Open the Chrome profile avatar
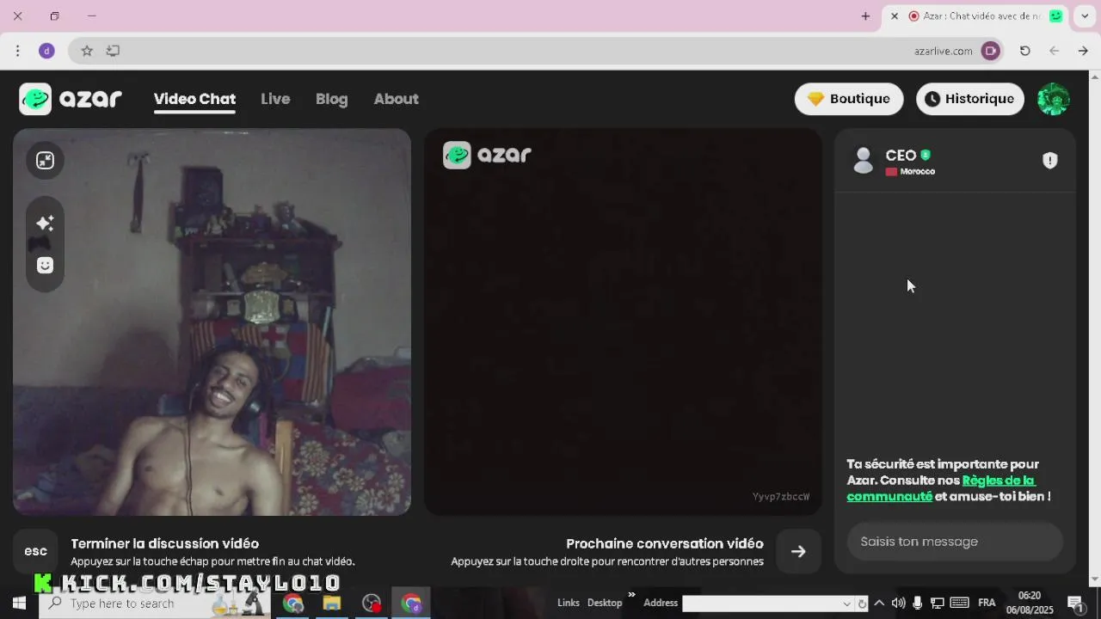The width and height of the screenshot is (1101, 619). pos(46,51)
